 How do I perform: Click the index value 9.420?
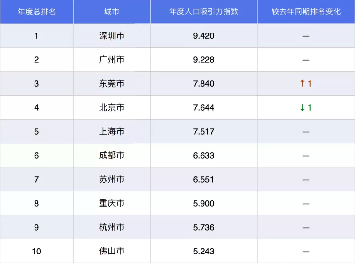pyautogui.click(x=204, y=36)
